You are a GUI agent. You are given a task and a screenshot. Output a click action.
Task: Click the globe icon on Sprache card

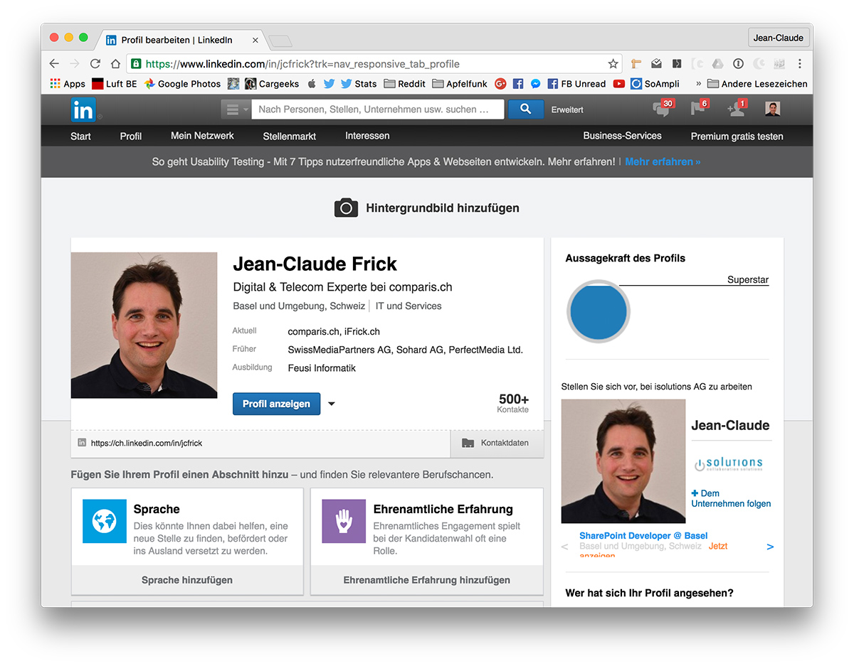pos(104,521)
